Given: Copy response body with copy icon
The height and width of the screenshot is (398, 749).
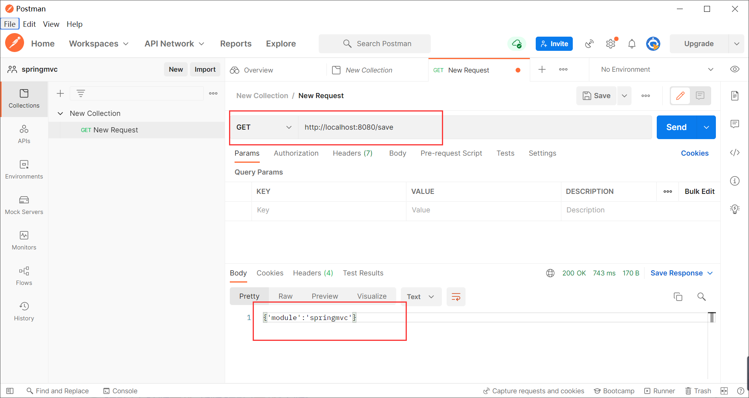Looking at the screenshot, I should tap(678, 297).
